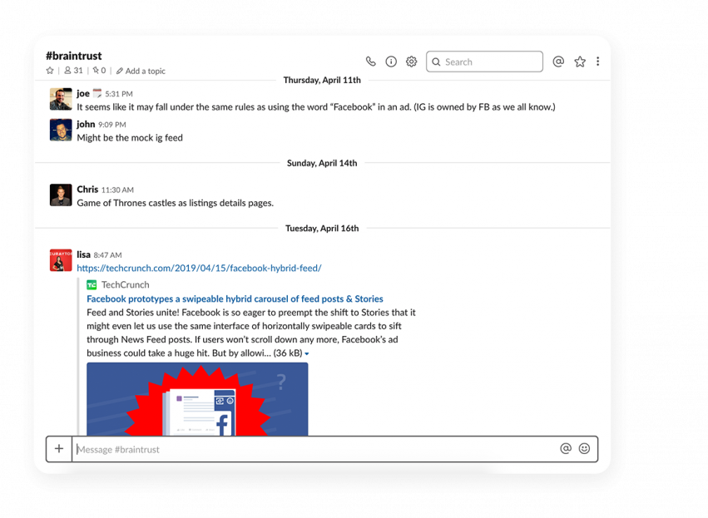This screenshot has height=518, width=708.
Task: Click joe's message about Facebook ad rules
Action: [x=316, y=107]
